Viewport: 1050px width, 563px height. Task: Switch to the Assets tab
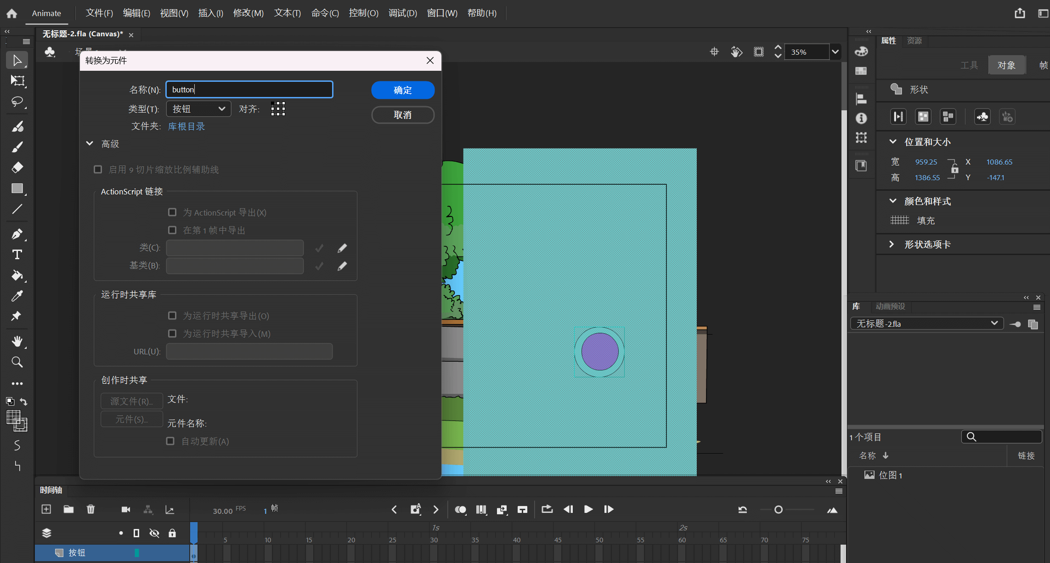click(915, 40)
